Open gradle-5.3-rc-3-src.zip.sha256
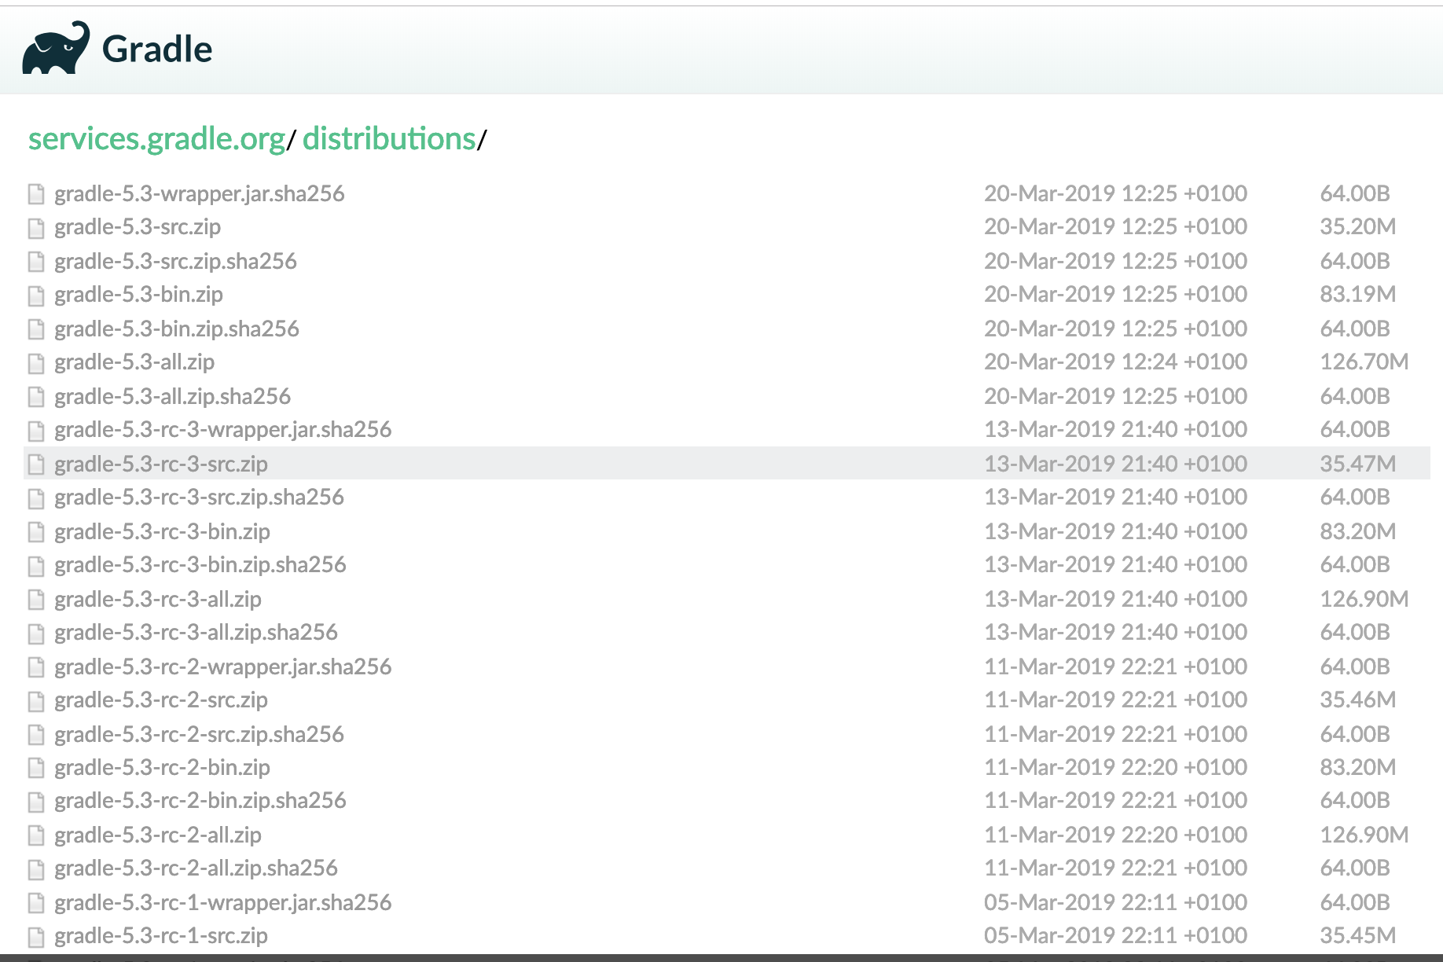The height and width of the screenshot is (962, 1443). pyautogui.click(x=199, y=498)
